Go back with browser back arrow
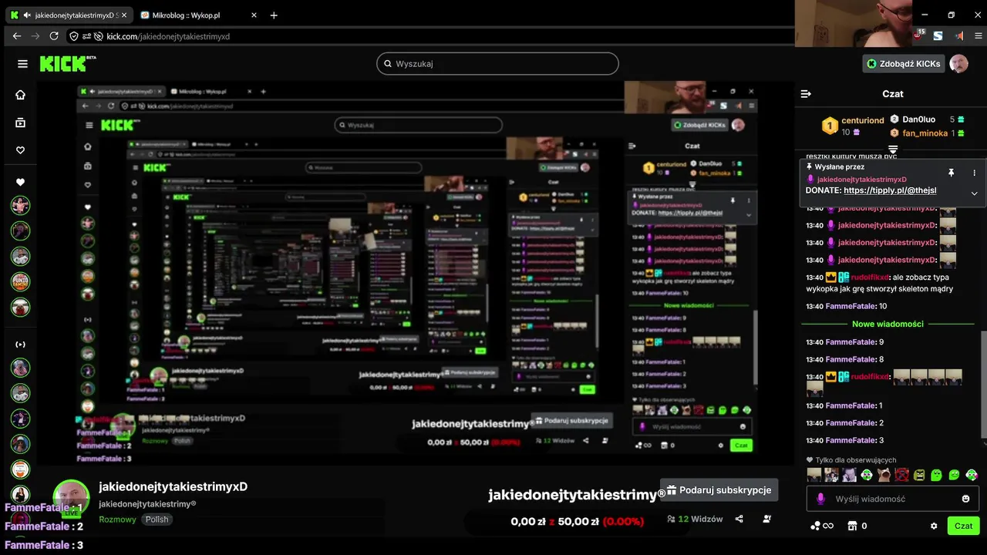 coord(17,36)
